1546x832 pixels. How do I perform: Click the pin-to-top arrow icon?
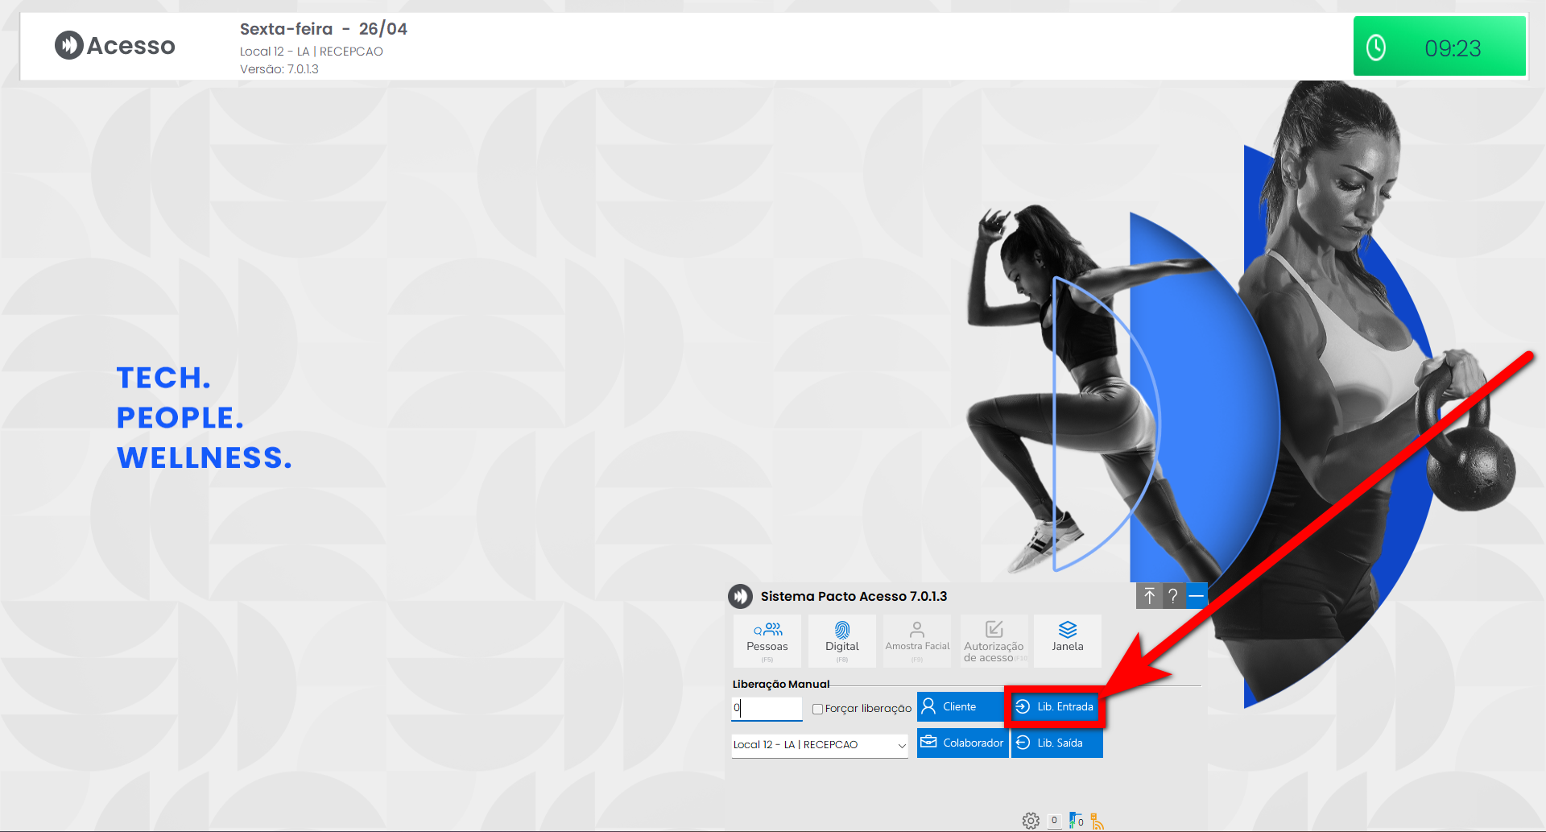1149,596
